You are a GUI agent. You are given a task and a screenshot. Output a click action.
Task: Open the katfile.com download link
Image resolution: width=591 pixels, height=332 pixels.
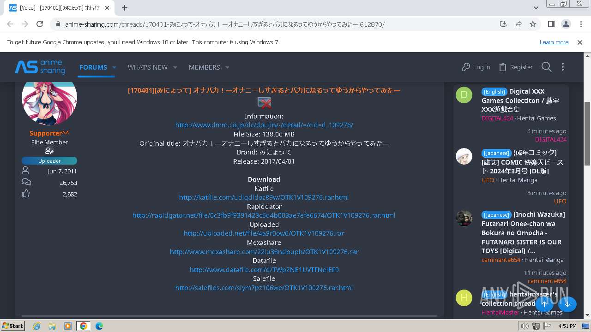point(264,197)
